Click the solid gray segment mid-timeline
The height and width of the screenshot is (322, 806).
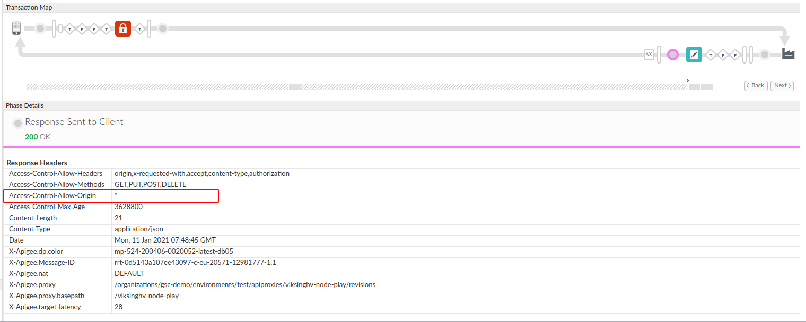tap(295, 86)
